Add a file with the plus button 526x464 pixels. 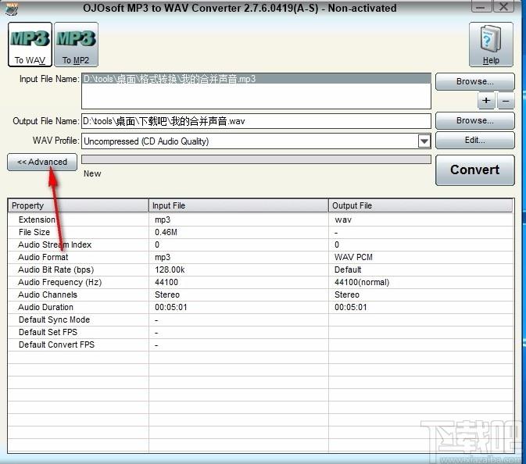coord(486,101)
